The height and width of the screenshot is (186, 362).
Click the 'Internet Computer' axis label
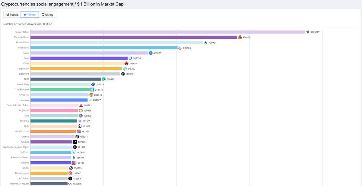coord(20,184)
